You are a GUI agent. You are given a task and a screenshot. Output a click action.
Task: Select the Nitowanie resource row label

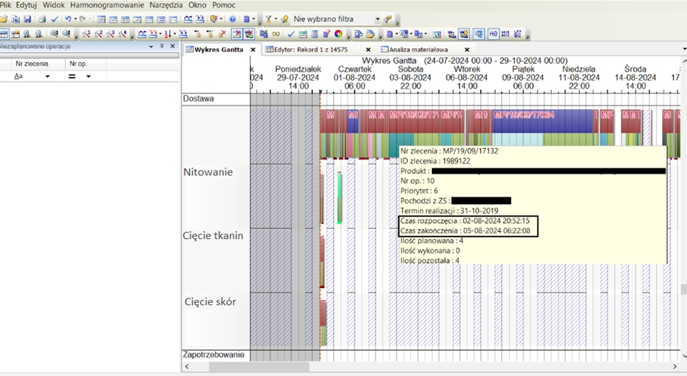click(208, 172)
